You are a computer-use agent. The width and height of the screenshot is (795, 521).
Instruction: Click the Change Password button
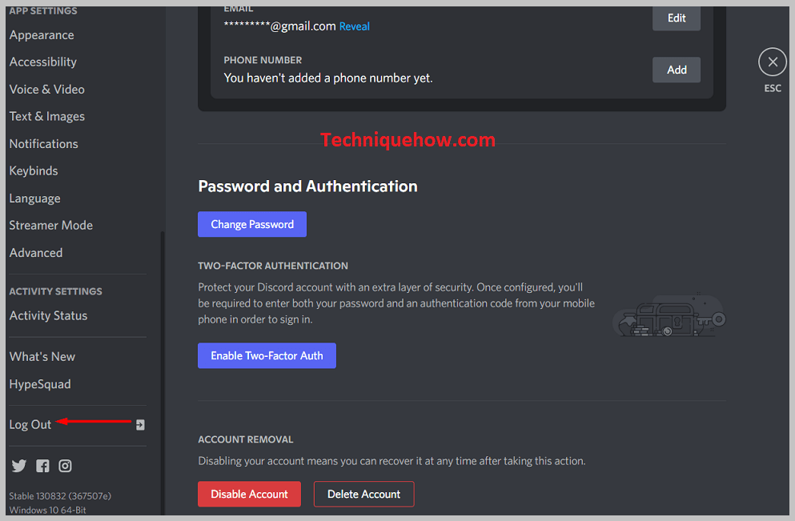pos(252,224)
